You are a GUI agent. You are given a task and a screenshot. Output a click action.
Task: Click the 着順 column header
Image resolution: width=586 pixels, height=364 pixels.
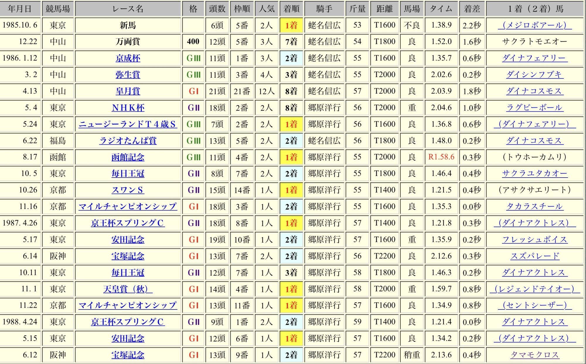291,9
